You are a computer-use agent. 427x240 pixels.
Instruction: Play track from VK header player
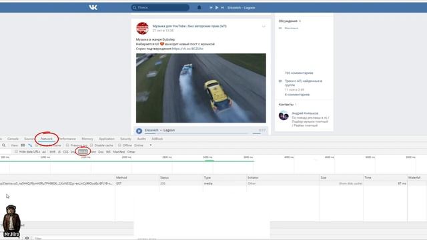(x=217, y=7)
